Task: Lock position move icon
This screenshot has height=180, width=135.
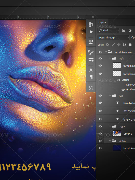Action: pos(119,45)
